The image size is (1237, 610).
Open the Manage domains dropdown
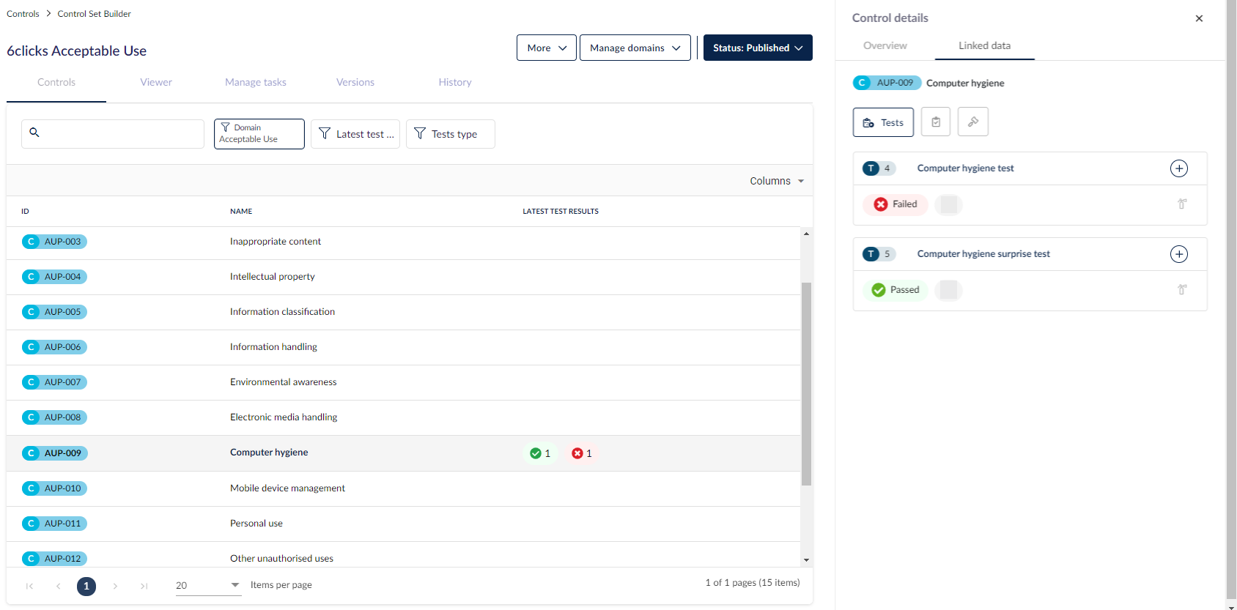tap(635, 48)
